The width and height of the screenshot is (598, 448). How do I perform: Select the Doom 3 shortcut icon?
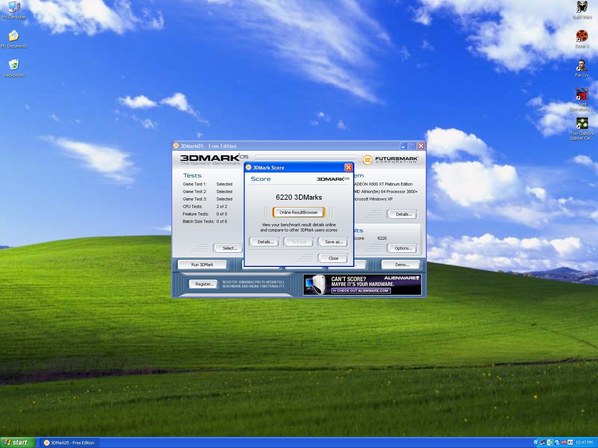coord(582,39)
